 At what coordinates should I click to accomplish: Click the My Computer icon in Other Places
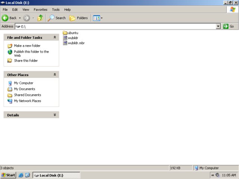point(10,83)
